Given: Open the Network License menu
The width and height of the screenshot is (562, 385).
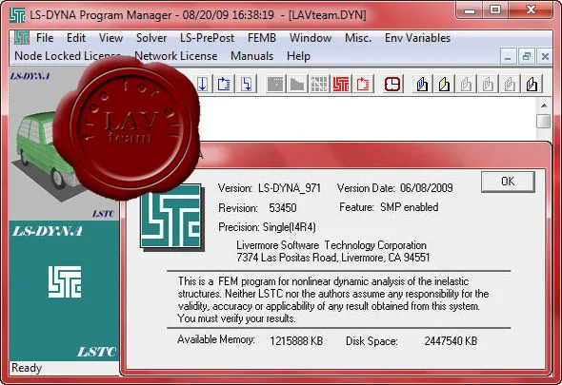Looking at the screenshot, I should click(175, 56).
